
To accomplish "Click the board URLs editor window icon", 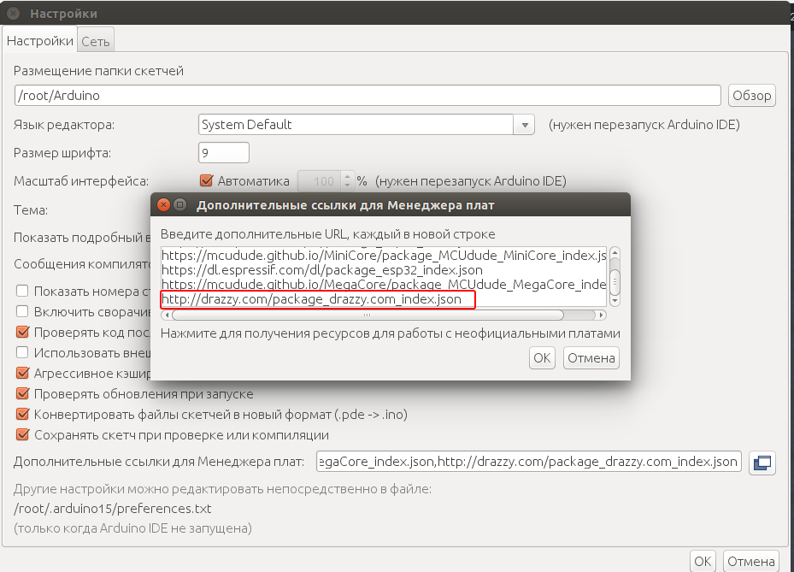I will (x=761, y=463).
